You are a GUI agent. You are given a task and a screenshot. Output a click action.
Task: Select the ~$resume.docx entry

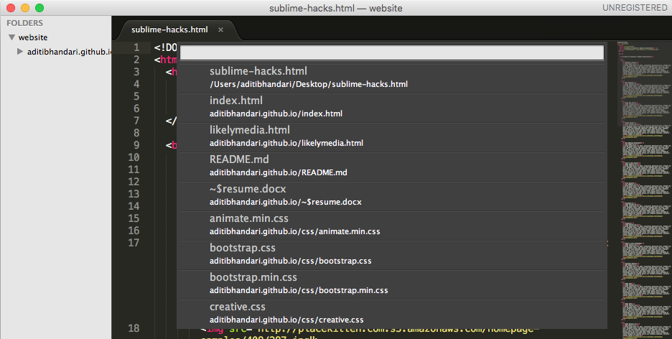pos(392,196)
